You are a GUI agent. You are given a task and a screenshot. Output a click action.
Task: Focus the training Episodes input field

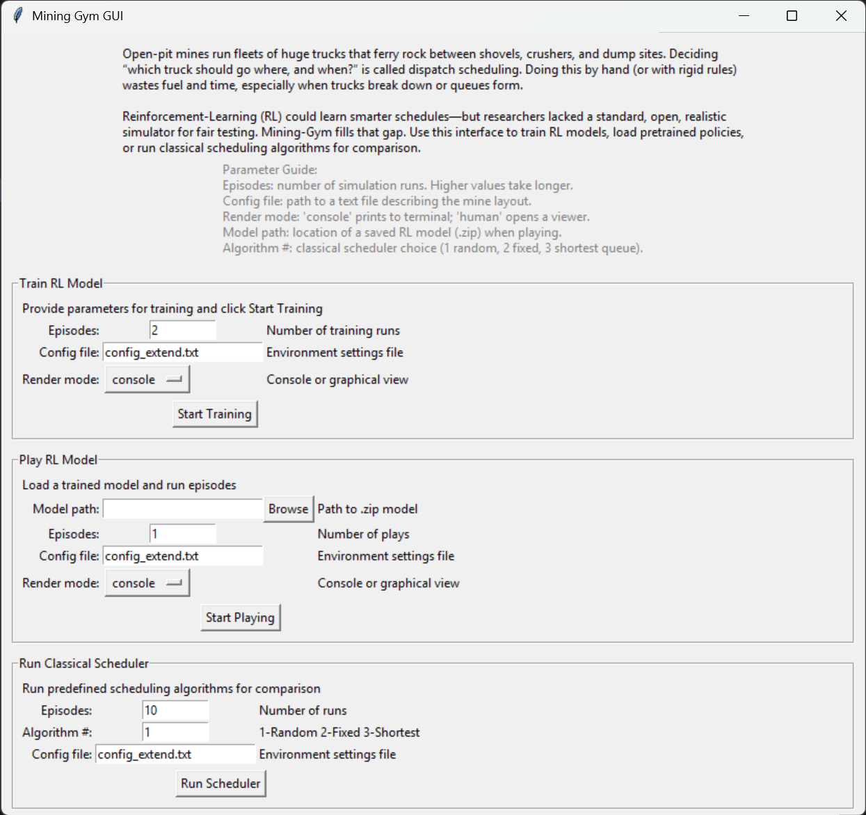(183, 331)
